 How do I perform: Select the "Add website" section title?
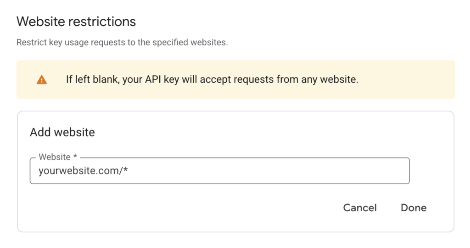[x=62, y=133]
